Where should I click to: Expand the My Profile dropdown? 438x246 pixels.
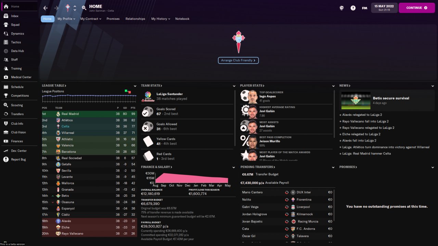click(x=67, y=19)
